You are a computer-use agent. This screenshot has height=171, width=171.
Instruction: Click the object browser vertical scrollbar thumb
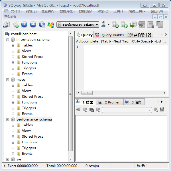coord(71,94)
